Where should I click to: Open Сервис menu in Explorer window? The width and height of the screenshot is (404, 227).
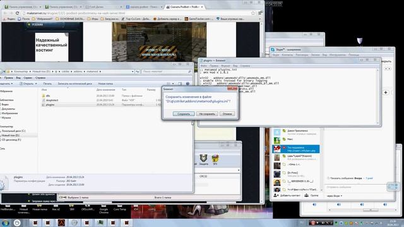28,78
